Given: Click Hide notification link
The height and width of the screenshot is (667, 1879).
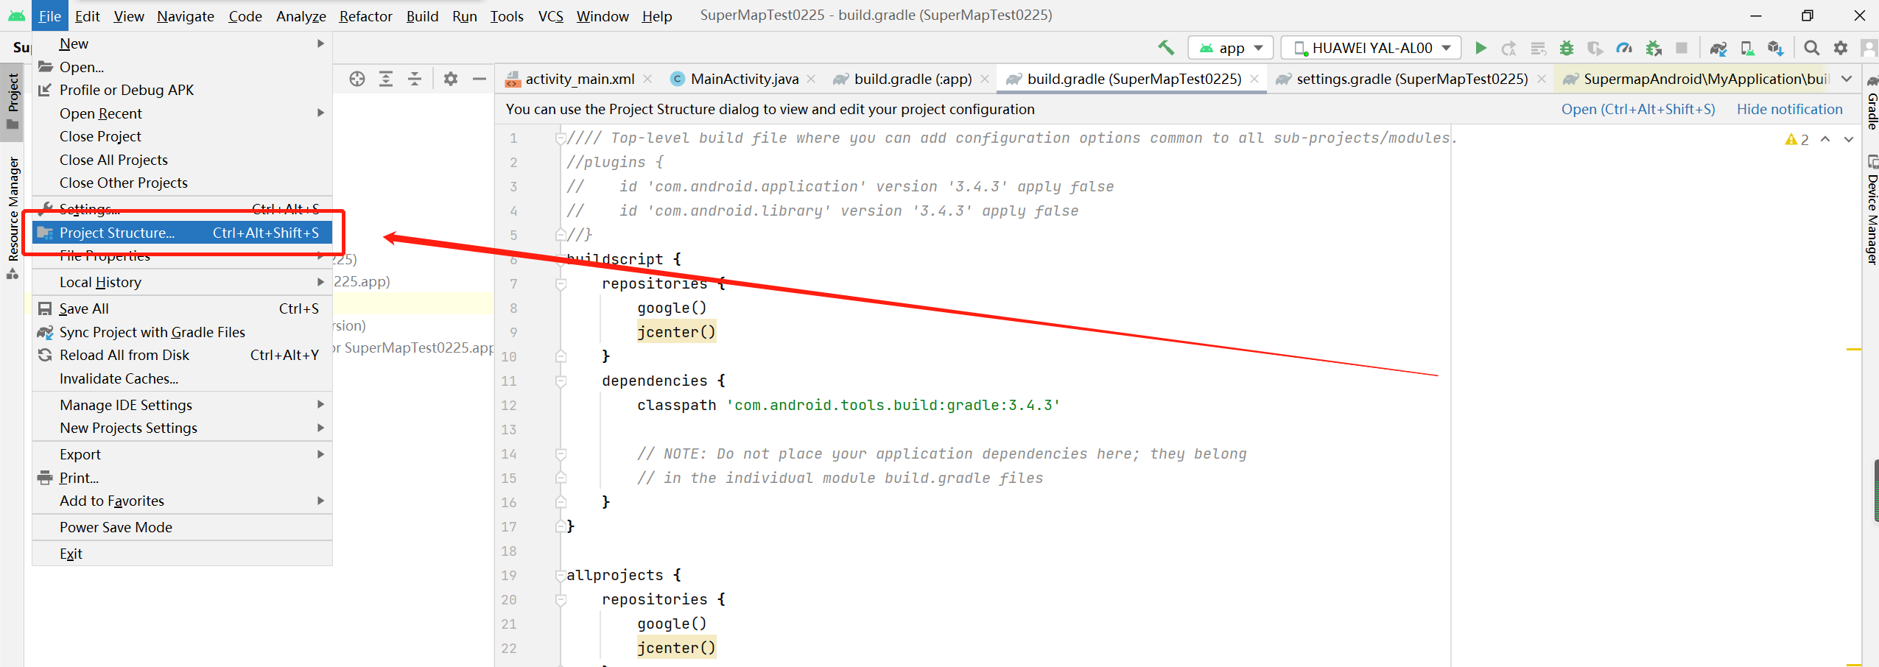Looking at the screenshot, I should 1789,109.
